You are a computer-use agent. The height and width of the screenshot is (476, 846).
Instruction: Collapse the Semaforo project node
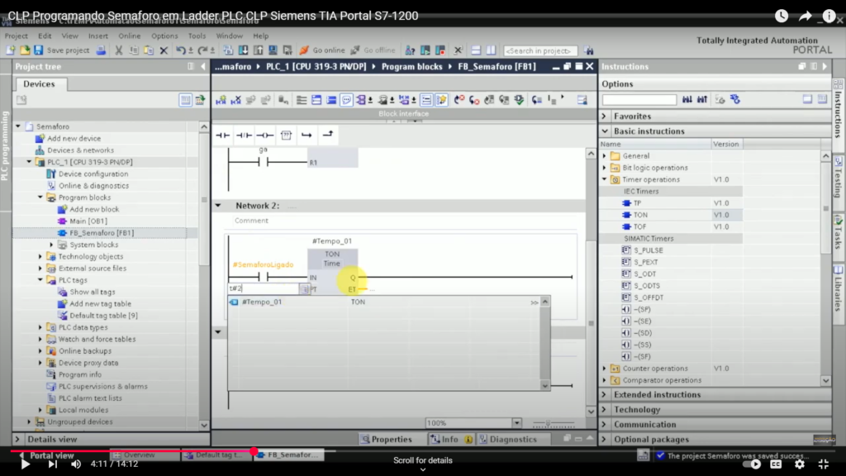(x=18, y=126)
